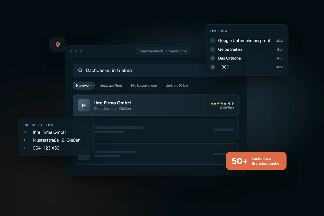Click the phone number 0641 123 456

(46, 148)
